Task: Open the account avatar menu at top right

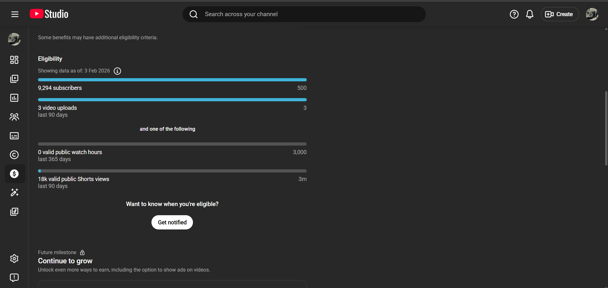Action: point(592,14)
